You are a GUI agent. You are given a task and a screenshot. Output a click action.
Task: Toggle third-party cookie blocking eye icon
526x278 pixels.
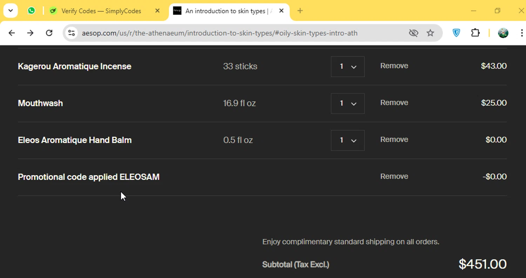(413, 33)
